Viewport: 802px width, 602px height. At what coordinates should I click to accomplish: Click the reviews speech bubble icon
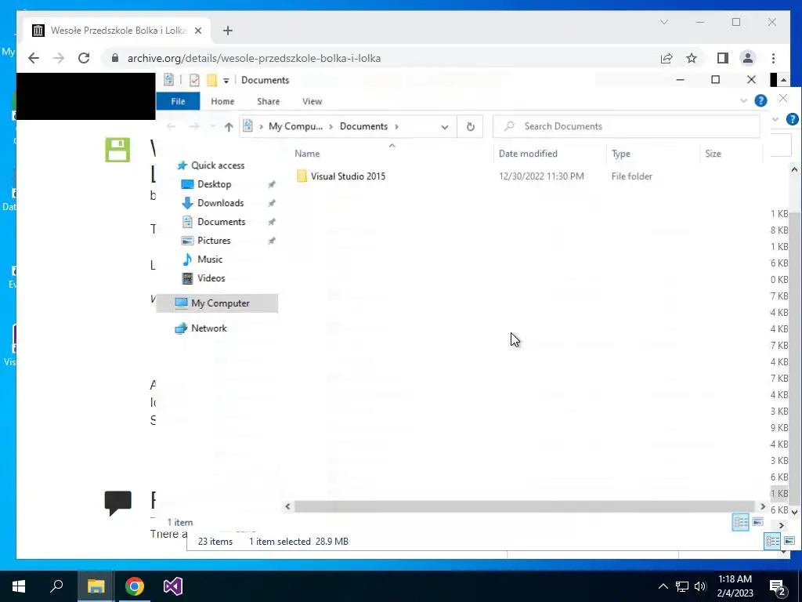click(118, 503)
